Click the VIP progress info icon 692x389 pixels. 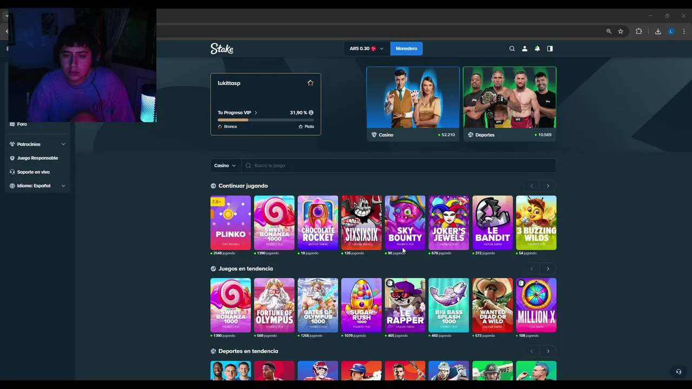(x=311, y=112)
